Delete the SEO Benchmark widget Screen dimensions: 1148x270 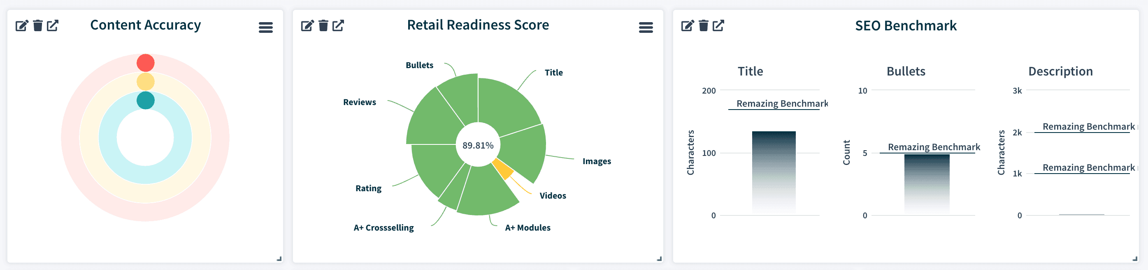pos(704,26)
